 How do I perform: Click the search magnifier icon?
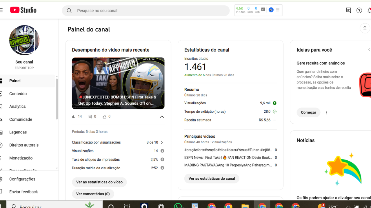pyautogui.click(x=69, y=11)
